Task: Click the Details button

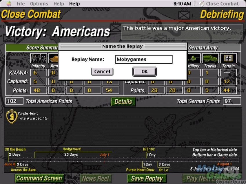Action: [x=123, y=102]
